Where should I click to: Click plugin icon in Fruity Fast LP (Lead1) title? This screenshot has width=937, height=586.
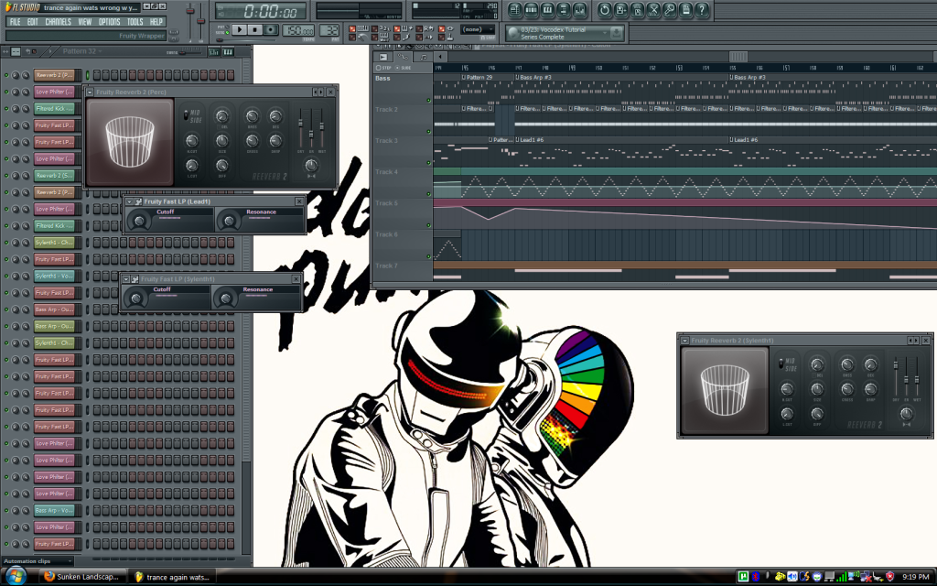point(138,202)
